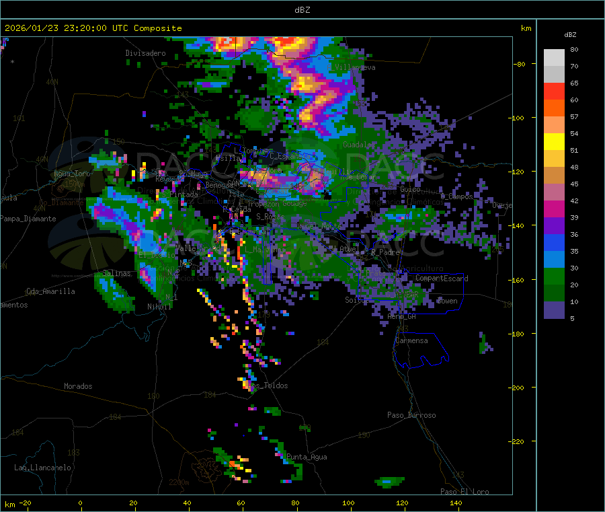Click the 0 km horizontal axis tick
This screenshot has height=512, width=605.
click(x=80, y=503)
